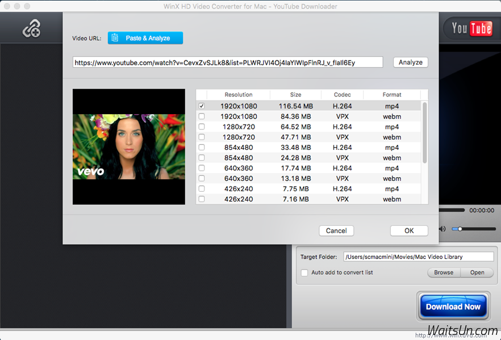The image size is (501, 340).
Task: Select the 426x240 webm format
Action: (x=202, y=199)
